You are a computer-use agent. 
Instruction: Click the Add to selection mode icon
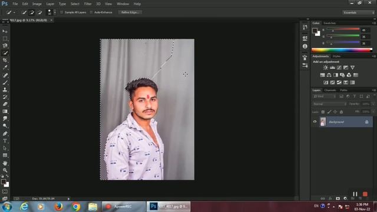[31, 12]
